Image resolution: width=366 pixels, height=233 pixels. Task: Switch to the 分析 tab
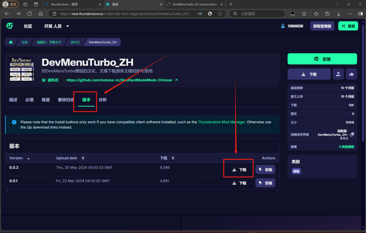click(103, 100)
